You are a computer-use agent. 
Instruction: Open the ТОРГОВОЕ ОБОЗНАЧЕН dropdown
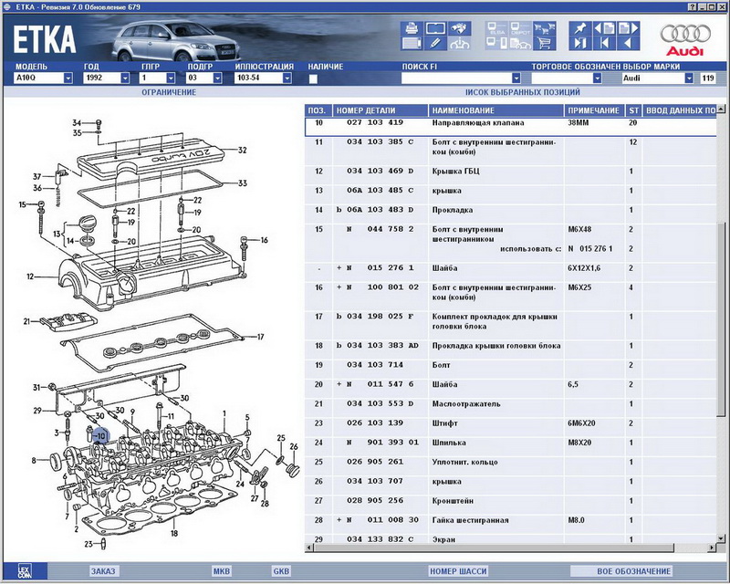pyautogui.click(x=598, y=78)
